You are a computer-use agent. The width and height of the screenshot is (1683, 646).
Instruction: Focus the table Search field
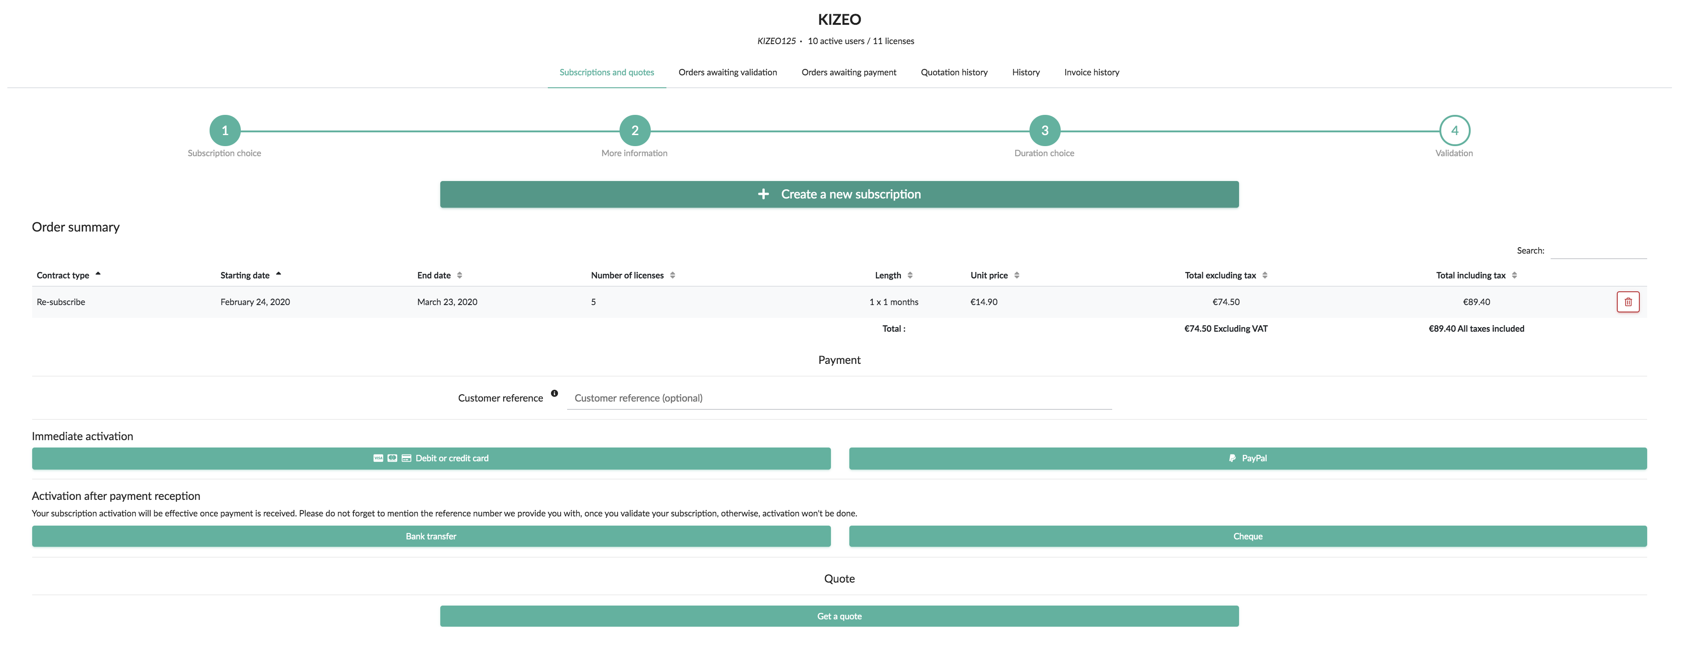pos(1598,250)
